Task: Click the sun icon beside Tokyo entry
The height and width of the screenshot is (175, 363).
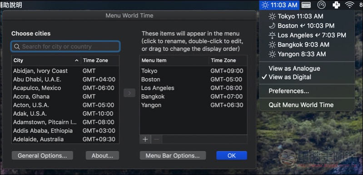Action: coord(272,16)
